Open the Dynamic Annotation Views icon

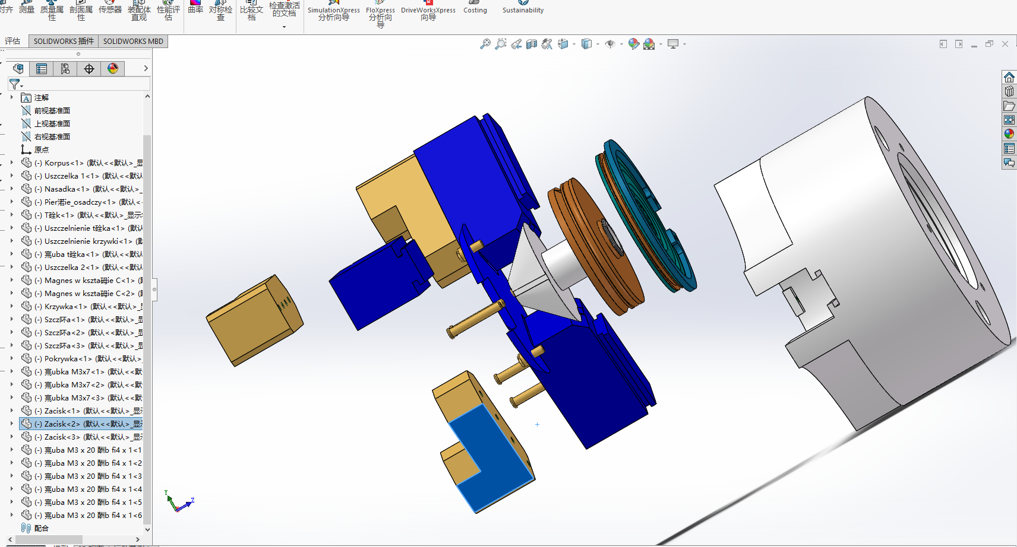tap(547, 44)
